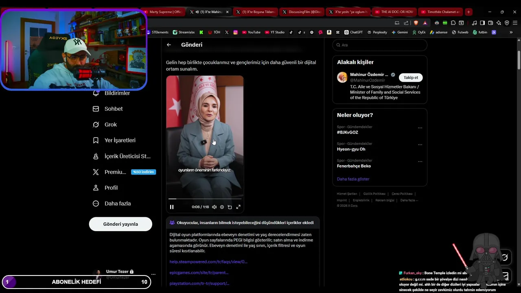521x293 pixels.
Task: Open Bildirimler in the X sidebar
Action: tap(112, 93)
